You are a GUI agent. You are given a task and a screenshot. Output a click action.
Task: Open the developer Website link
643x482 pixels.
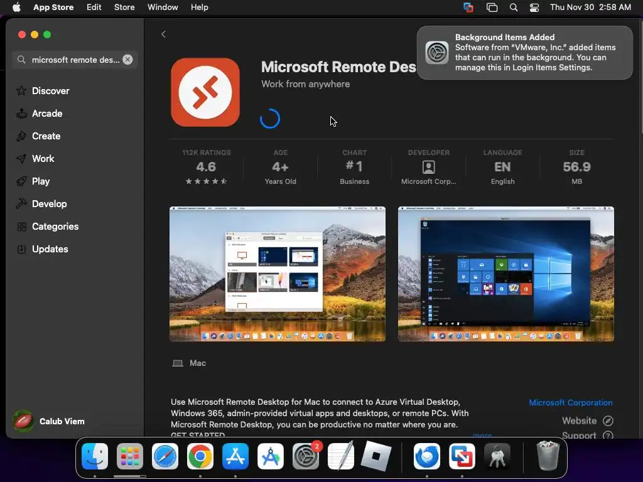(587, 420)
